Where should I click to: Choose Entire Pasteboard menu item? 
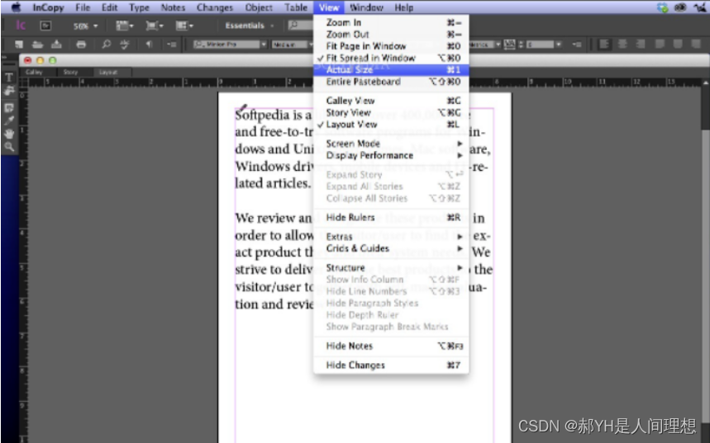tap(391, 82)
